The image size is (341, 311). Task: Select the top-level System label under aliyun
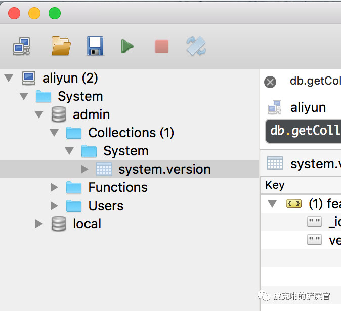click(x=80, y=96)
